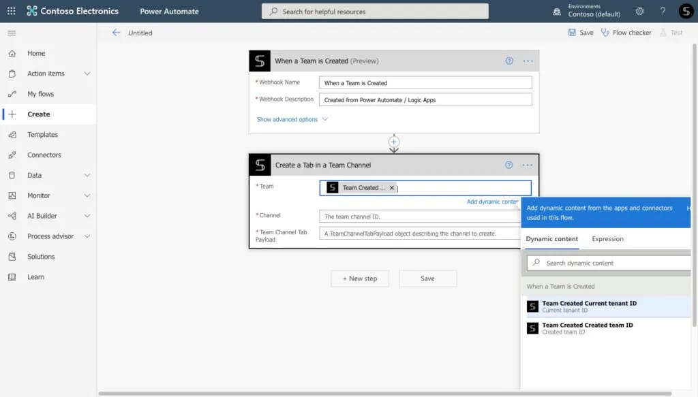
Task: Click the Process advisor icon
Action: pos(12,236)
